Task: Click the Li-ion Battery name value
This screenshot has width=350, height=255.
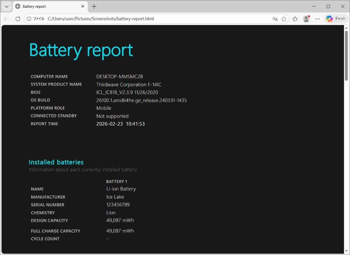Action: (121, 189)
